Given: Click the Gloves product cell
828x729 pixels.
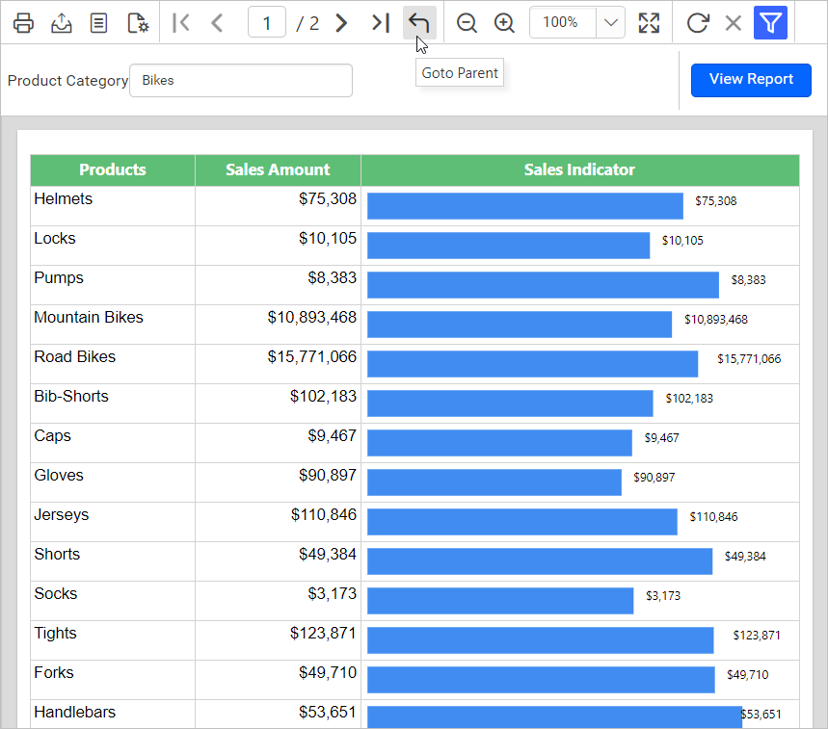Looking at the screenshot, I should point(113,482).
